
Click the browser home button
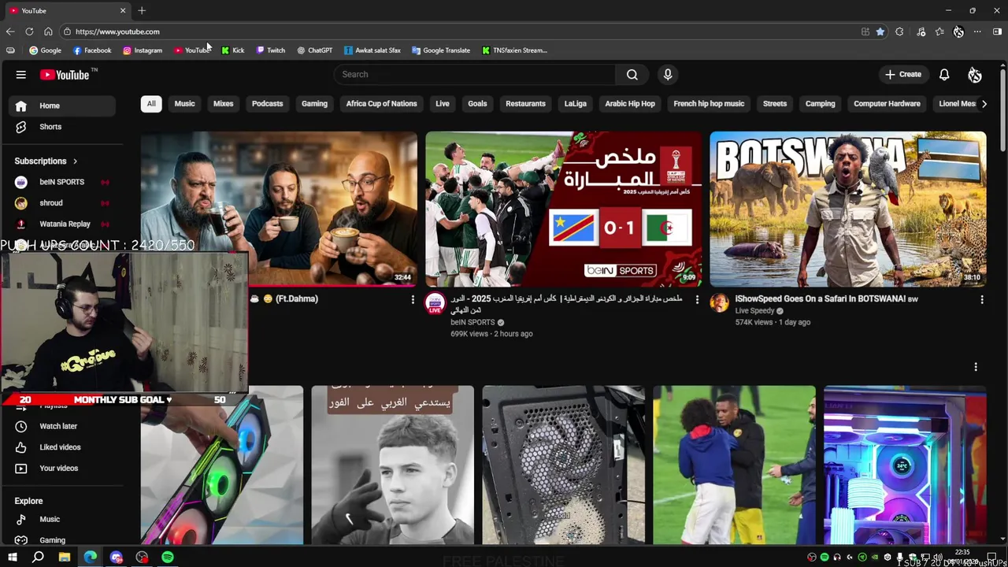48,31
